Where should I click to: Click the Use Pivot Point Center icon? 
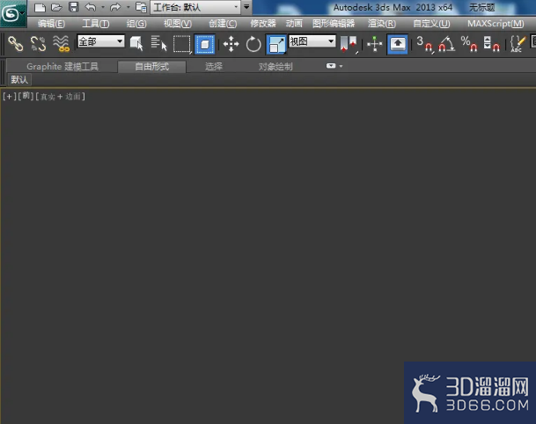point(349,44)
